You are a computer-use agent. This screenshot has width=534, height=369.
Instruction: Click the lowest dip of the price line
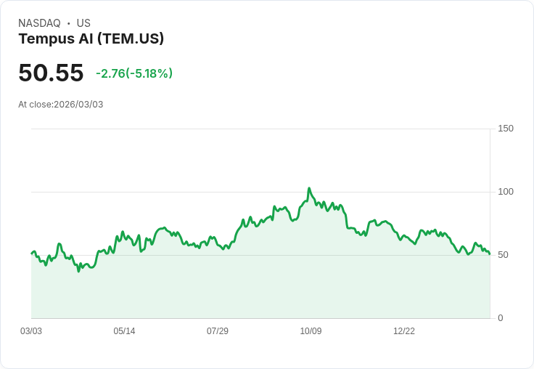pyautogui.click(x=78, y=271)
